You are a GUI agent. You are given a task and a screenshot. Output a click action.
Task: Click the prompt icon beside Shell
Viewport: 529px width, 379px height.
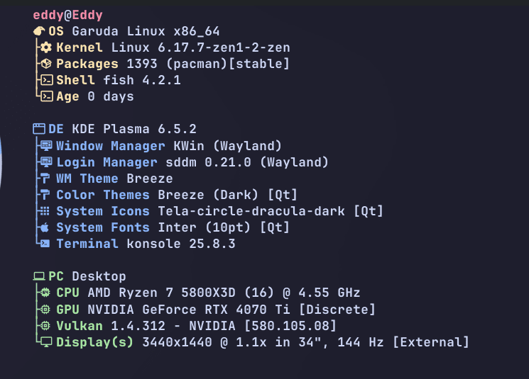(x=46, y=80)
